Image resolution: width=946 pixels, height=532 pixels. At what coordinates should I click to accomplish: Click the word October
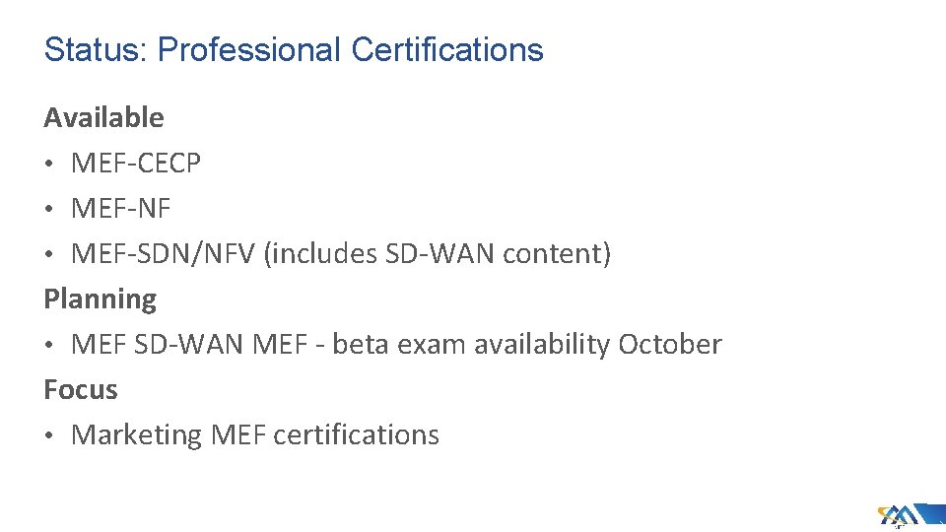coord(670,344)
